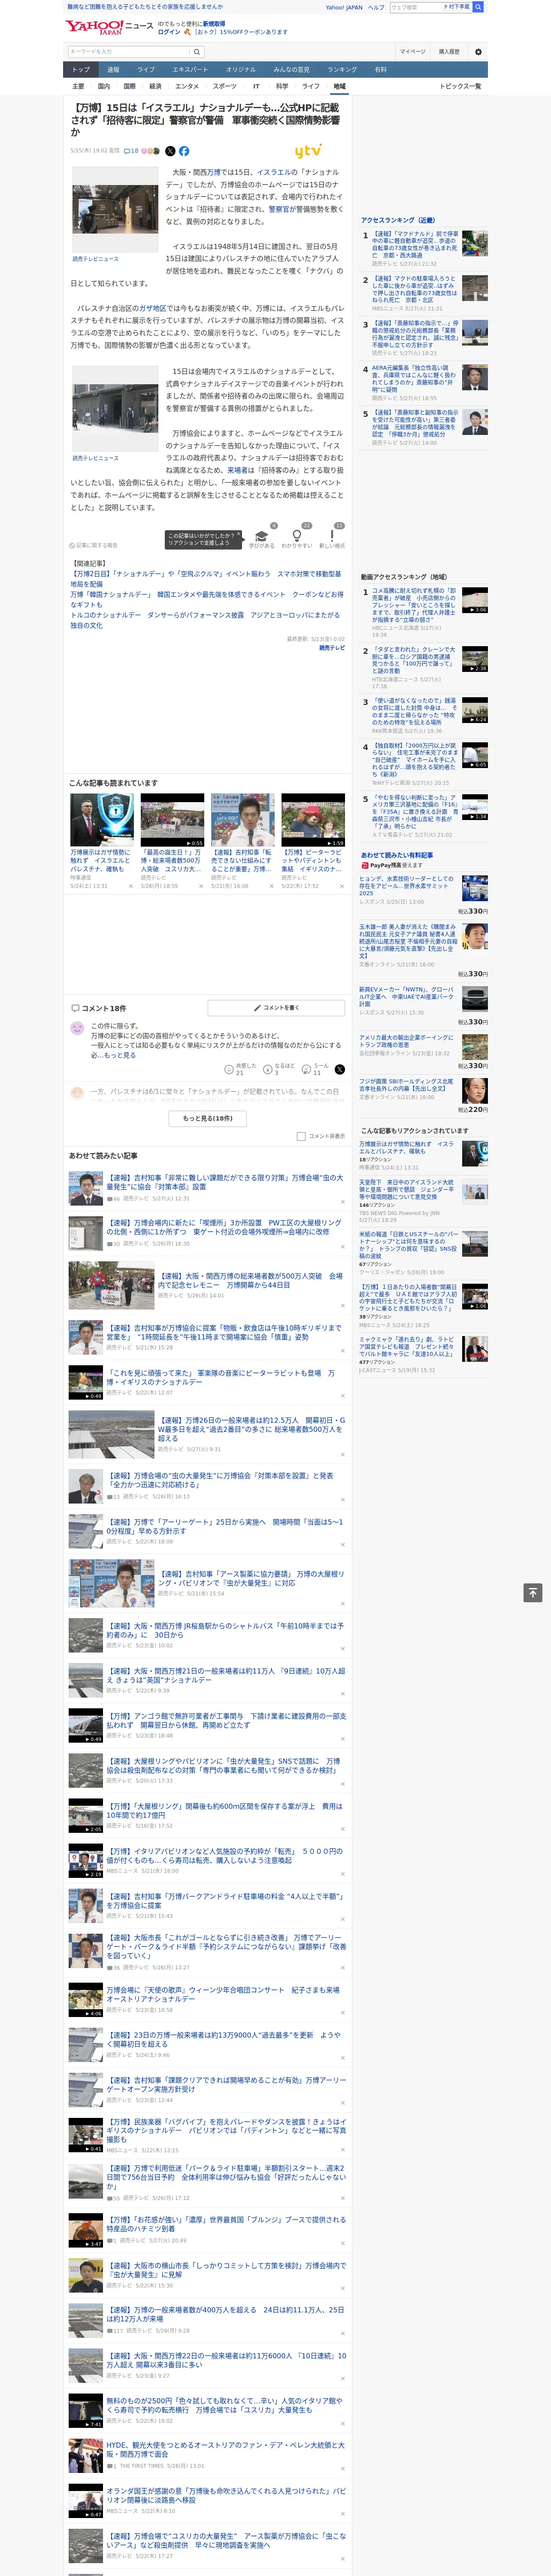The image size is (551, 2576).
Task: Click イスラエル link in article body
Action: pyautogui.click(x=275, y=172)
